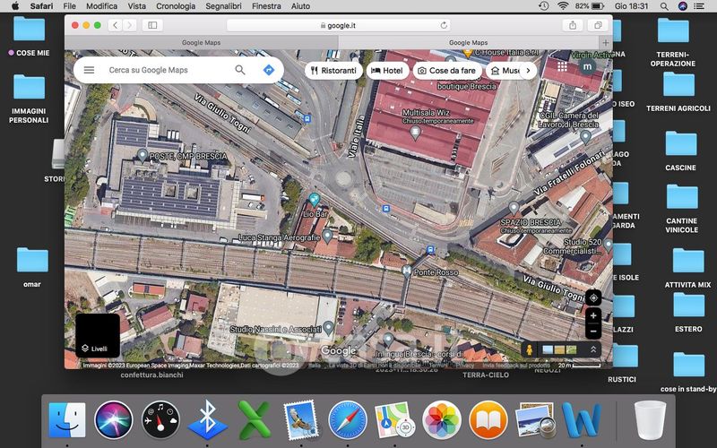Open the Finestra menu
The image size is (717, 448).
(x=266, y=6)
